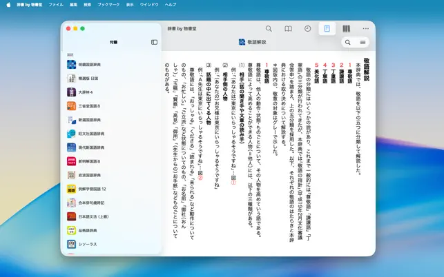Image resolution: width=444 pixels, height=277 pixels.
Task: Select 新選国語辞典 in the sidebar
Action: 111,120
